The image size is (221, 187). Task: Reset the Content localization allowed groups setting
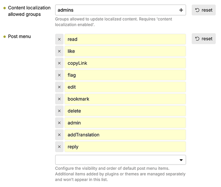(203, 10)
